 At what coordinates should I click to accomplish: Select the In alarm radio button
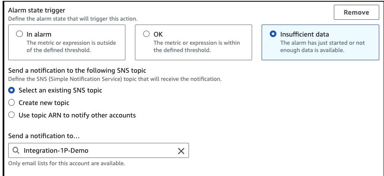(x=19, y=34)
